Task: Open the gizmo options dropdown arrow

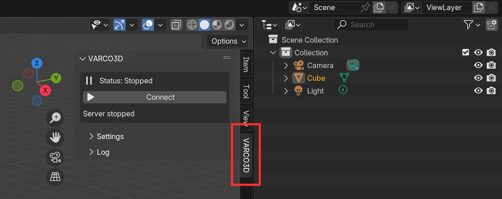Action: tap(132, 25)
